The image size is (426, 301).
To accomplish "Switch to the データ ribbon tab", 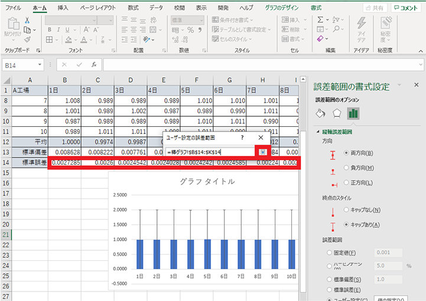I will click(156, 8).
